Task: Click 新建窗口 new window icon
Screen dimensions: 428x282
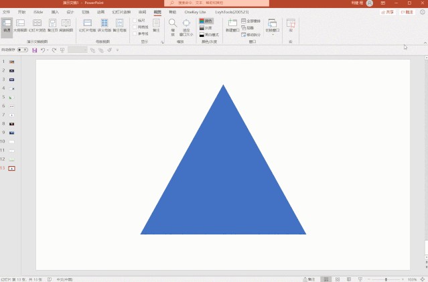Action: 232,25
